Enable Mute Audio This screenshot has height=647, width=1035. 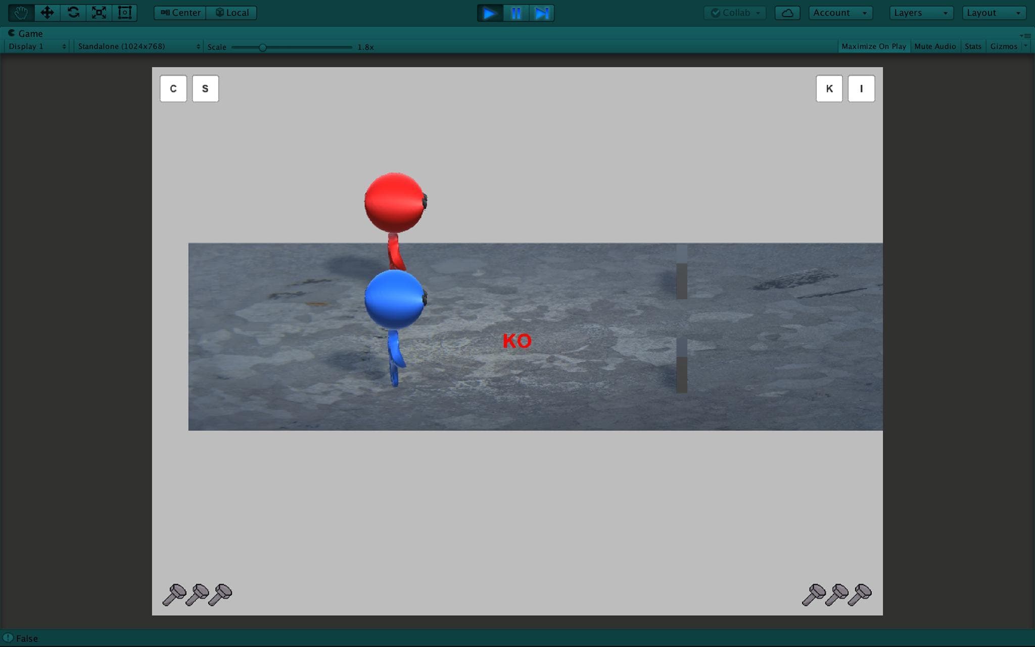[x=935, y=47]
